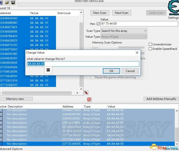The width and height of the screenshot is (179, 151).
Task: Enable Speedhack checkbox
Action: pyautogui.click(x=150, y=49)
